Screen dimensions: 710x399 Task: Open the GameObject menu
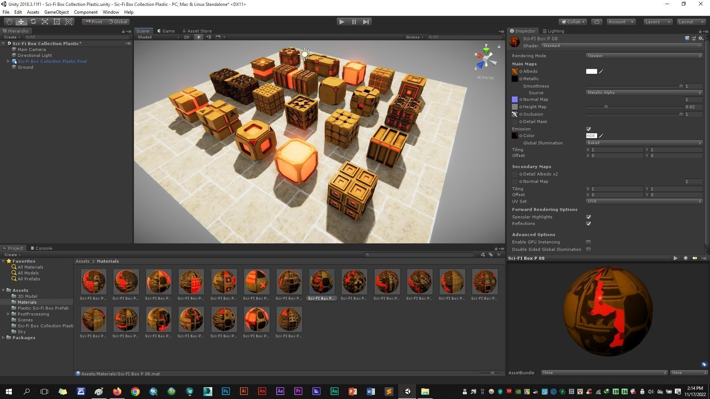tap(56, 12)
